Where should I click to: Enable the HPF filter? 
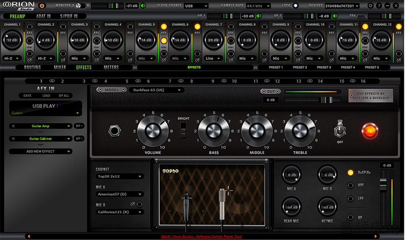(350, 185)
